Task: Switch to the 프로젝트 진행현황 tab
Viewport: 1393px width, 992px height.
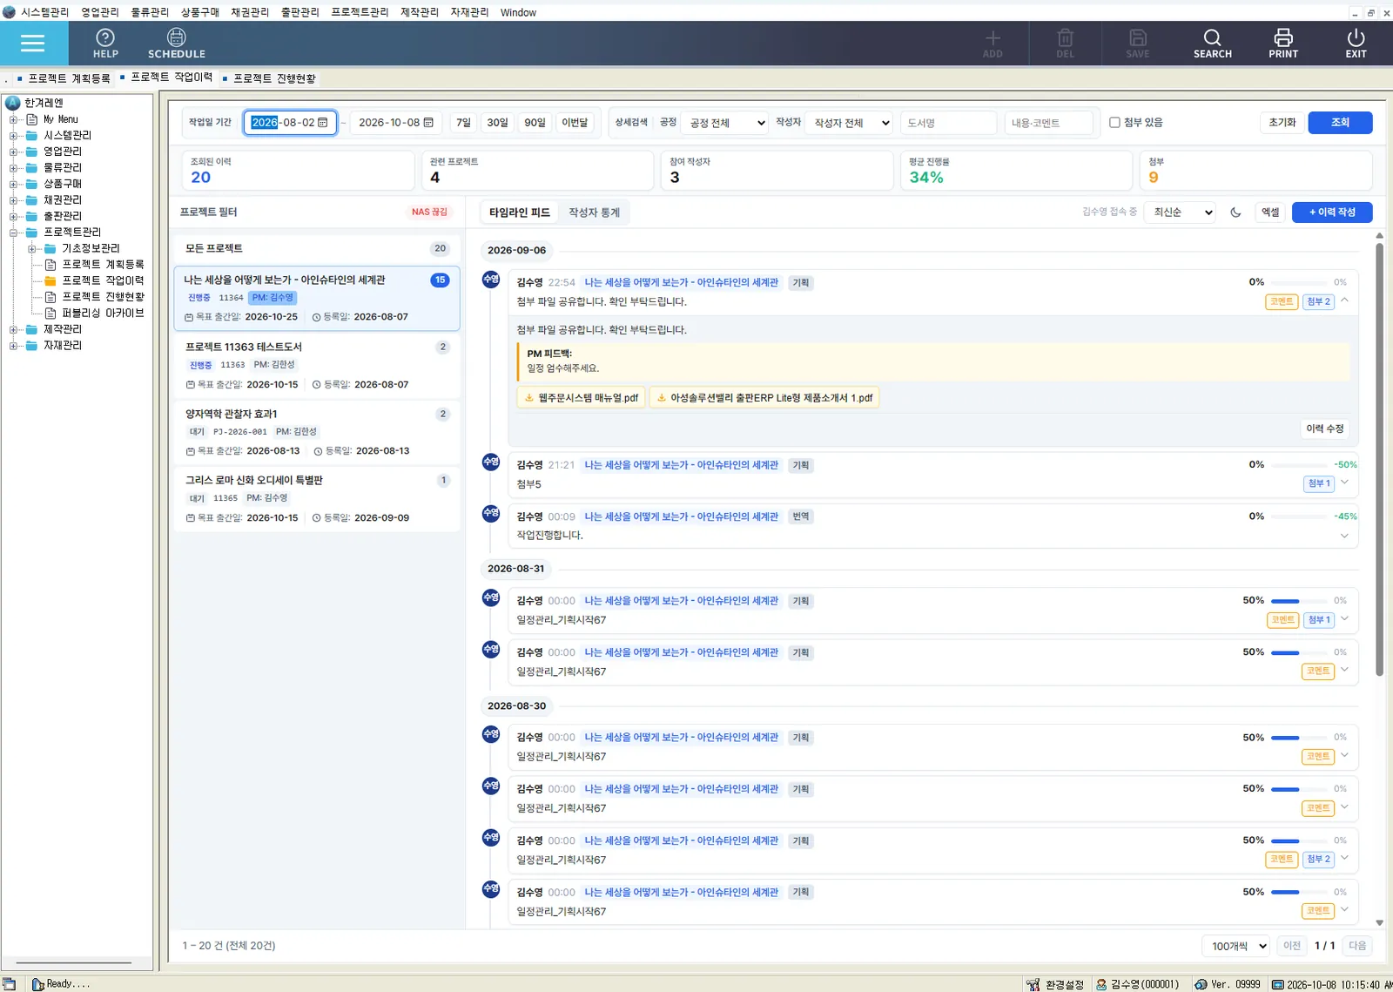Action: pyautogui.click(x=273, y=78)
